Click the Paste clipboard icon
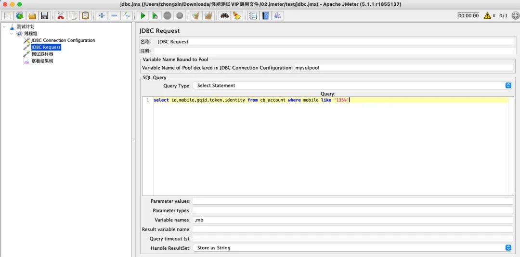 pos(86,15)
